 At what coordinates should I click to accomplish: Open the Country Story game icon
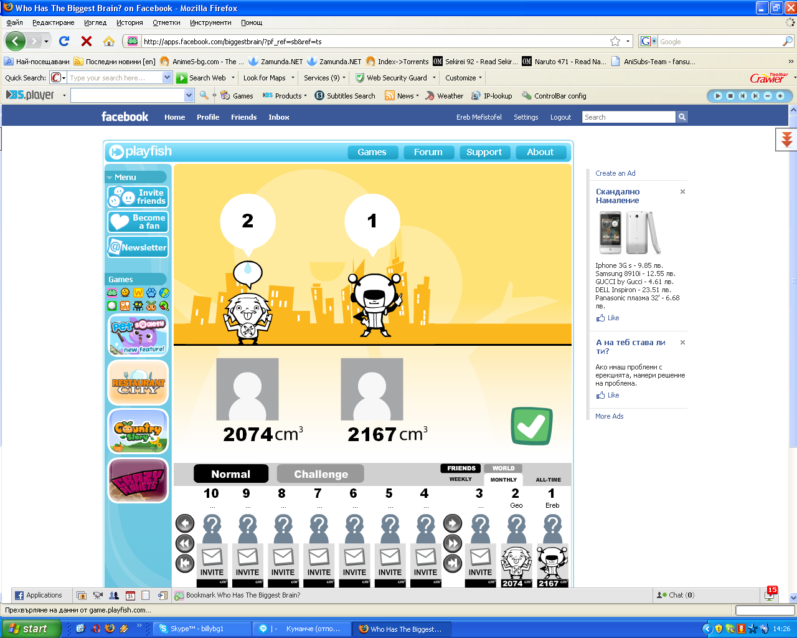pyautogui.click(x=138, y=431)
